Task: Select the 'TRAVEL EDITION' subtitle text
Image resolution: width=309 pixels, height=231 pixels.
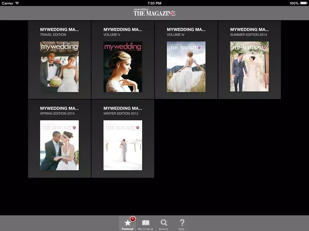Action: 53,35
